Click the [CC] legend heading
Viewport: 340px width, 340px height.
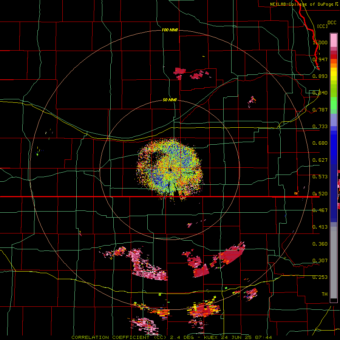click(x=322, y=26)
